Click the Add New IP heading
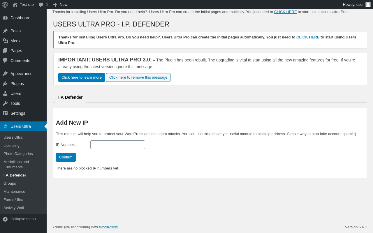 pyautogui.click(x=72, y=123)
